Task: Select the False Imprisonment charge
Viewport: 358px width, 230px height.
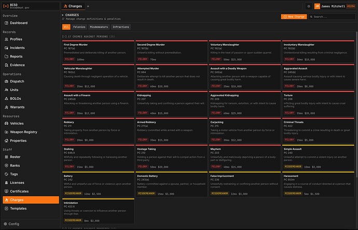Action: click(245, 184)
